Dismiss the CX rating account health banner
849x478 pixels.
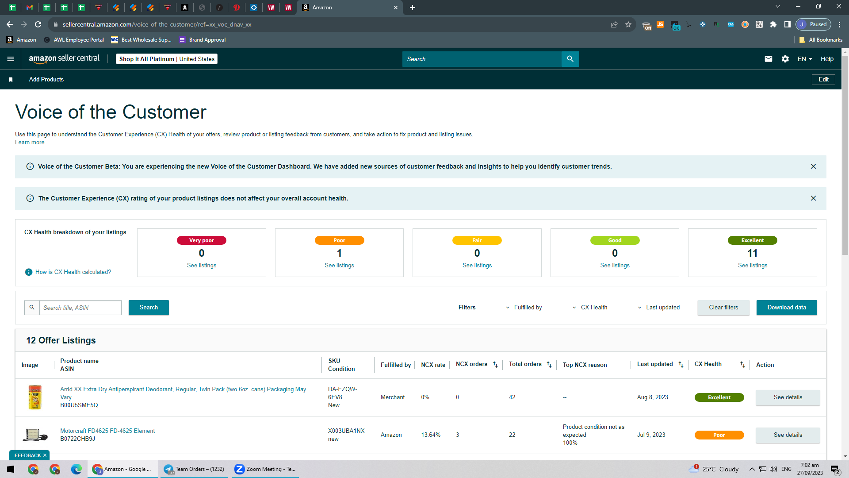click(x=813, y=198)
